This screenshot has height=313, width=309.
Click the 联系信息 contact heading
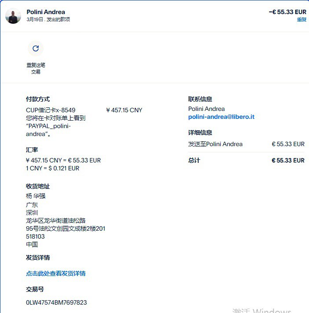coord(200,99)
